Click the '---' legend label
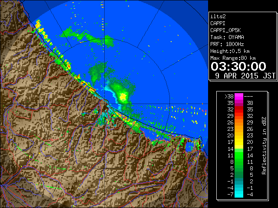The height and width of the screenshot is (208, 278). click(x=248, y=97)
